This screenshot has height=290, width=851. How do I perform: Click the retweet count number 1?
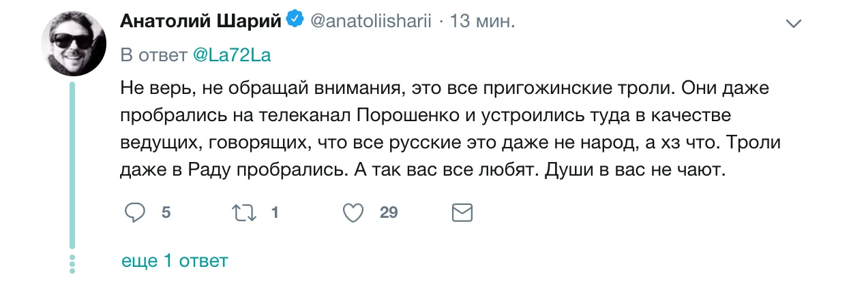click(274, 213)
